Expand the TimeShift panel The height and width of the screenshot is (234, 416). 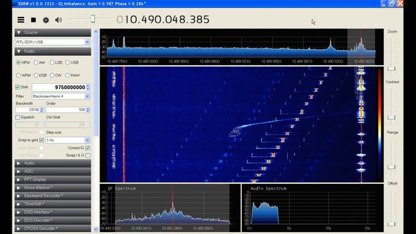point(53,204)
